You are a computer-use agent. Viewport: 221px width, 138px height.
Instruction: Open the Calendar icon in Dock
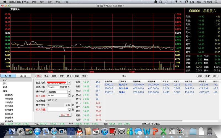point(96,132)
